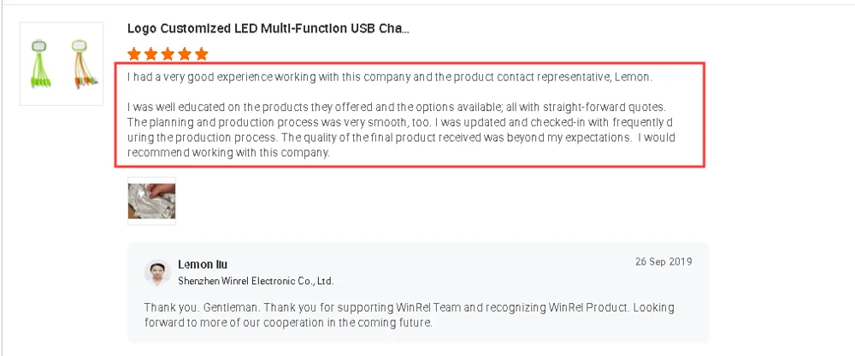The image size is (855, 356).
Task: Click the 26 Sep 2019 reply date
Action: coord(663,261)
